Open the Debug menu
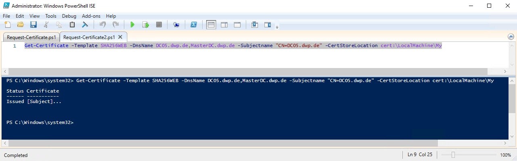Viewport: 517px width, 161px height. [x=69, y=16]
